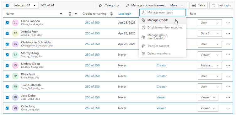The image size is (236, 115).
Task: Click the info icon beside Credits remaining
Action: pos(111,14)
